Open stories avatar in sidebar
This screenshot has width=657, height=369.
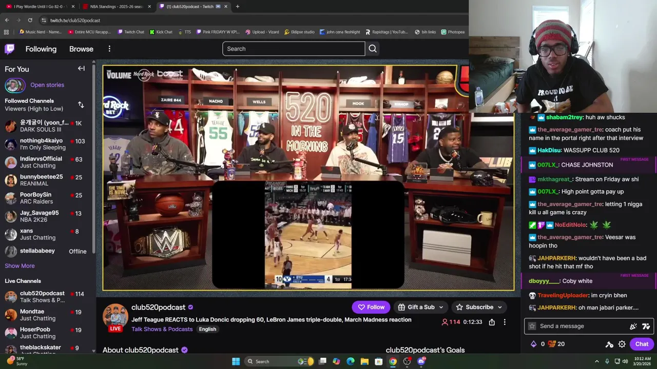[x=15, y=85]
